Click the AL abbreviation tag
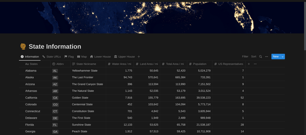The image size is (306, 135). (x=55, y=71)
